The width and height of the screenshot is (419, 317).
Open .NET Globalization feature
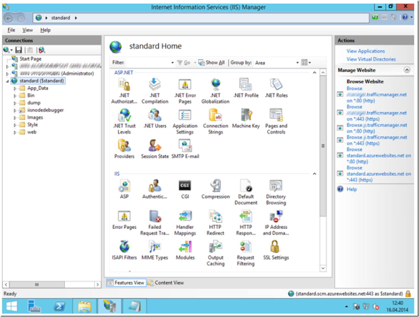215,91
